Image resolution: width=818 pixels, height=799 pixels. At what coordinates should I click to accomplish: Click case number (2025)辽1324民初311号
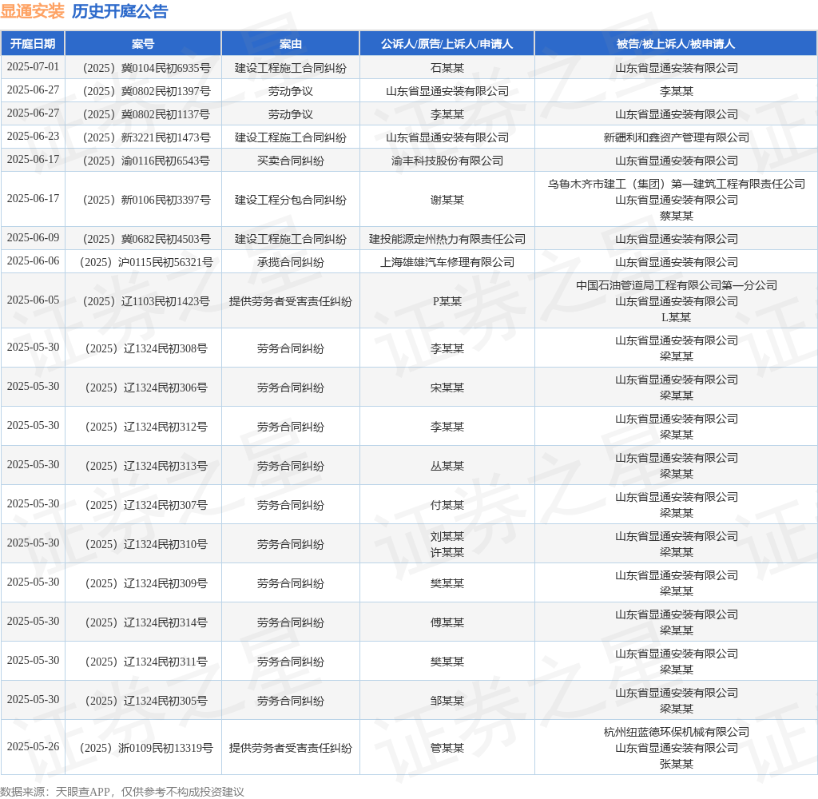(x=147, y=662)
